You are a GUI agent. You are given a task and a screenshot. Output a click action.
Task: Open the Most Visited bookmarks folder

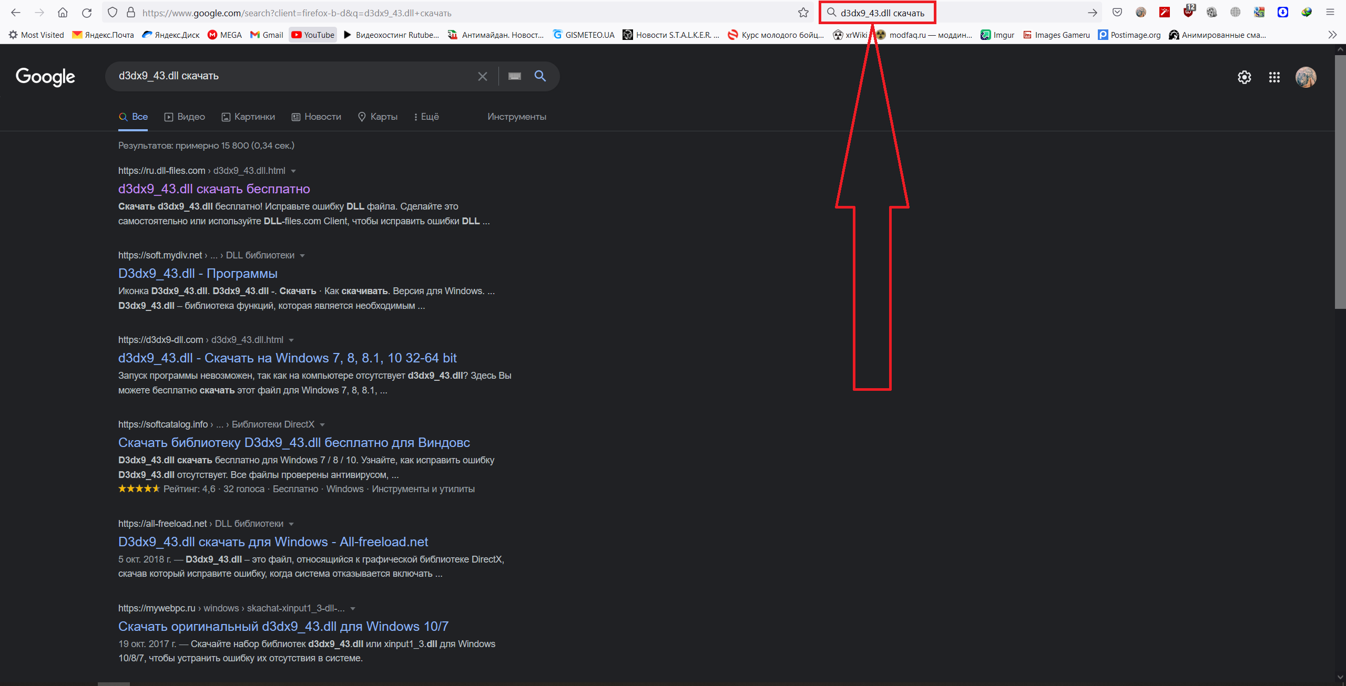coord(36,35)
